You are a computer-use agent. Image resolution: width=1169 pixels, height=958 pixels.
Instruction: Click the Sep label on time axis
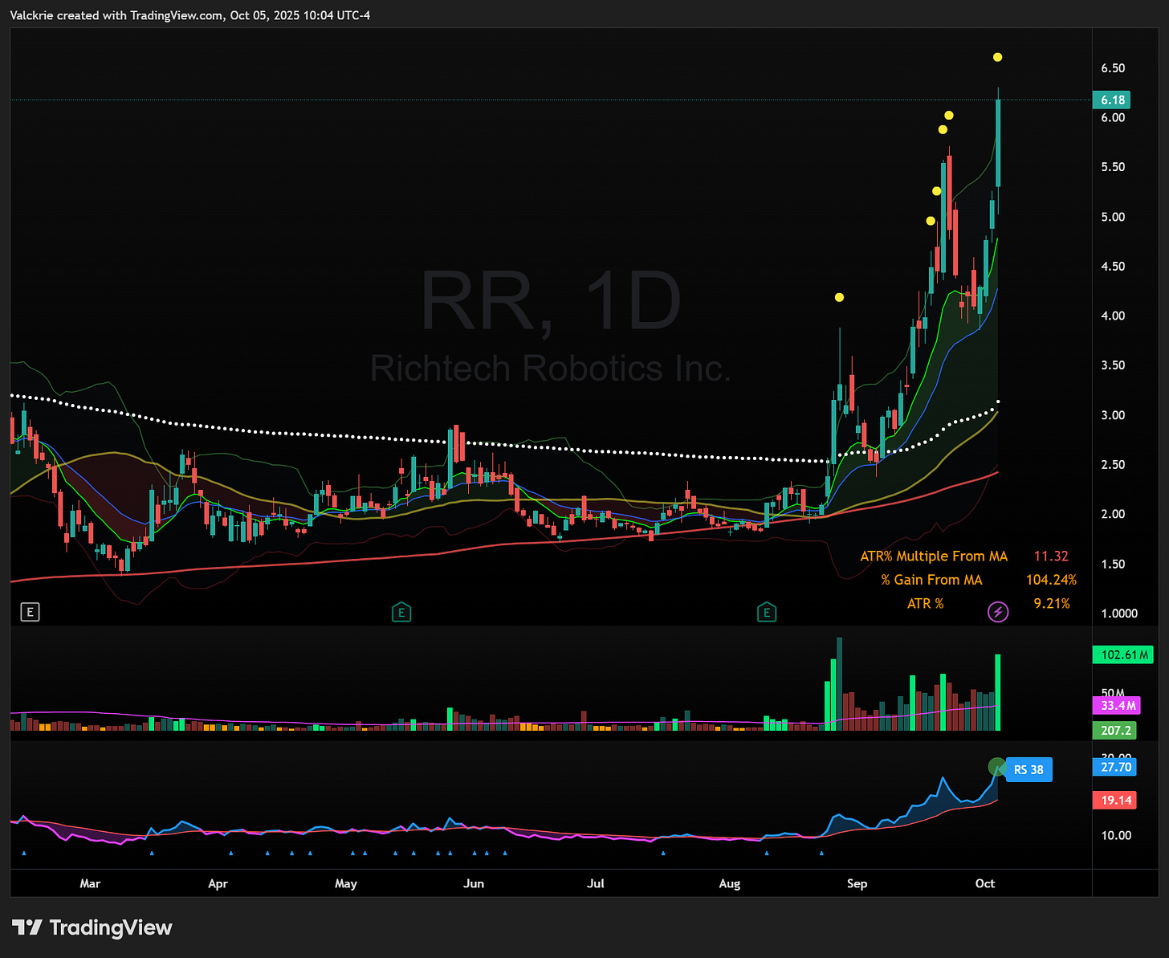857,883
